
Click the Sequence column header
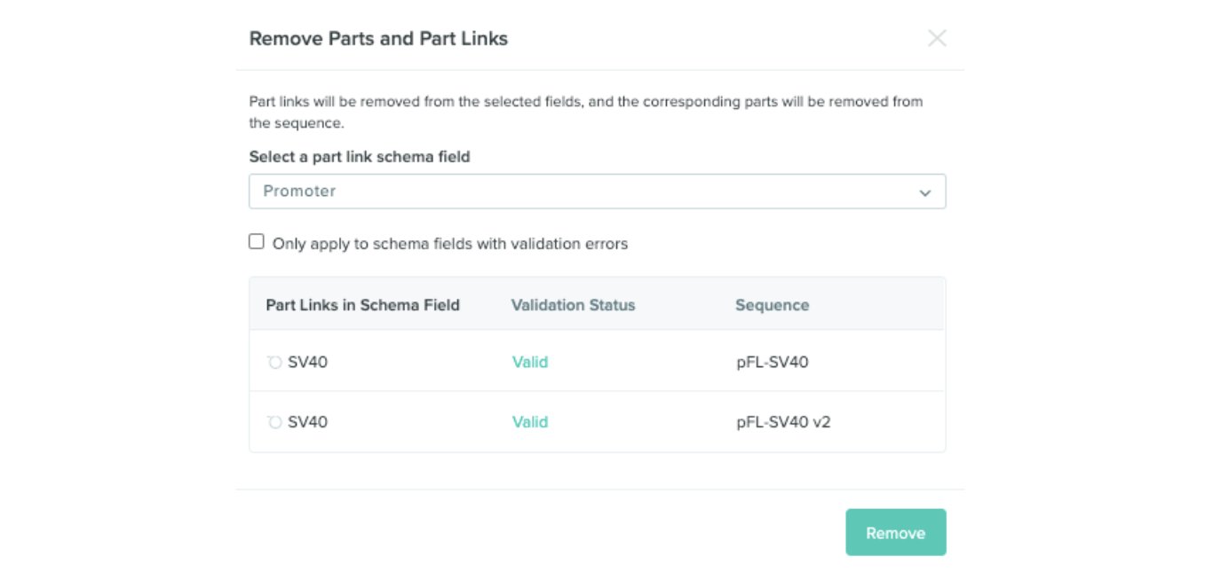[772, 305]
